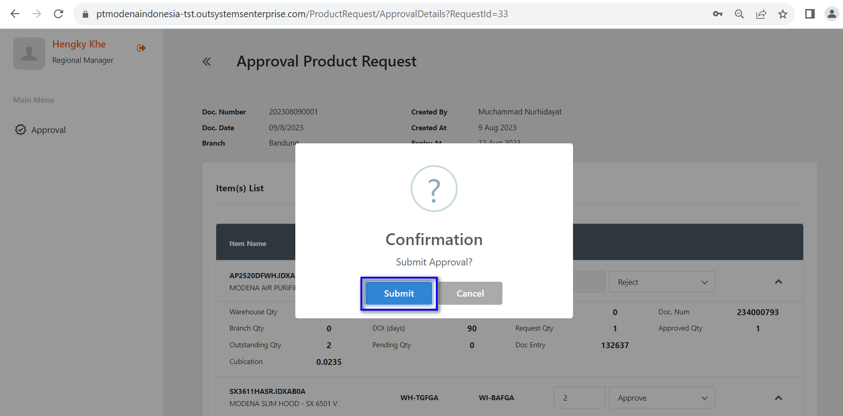
Task: Click the share page icon
Action: pos(761,14)
